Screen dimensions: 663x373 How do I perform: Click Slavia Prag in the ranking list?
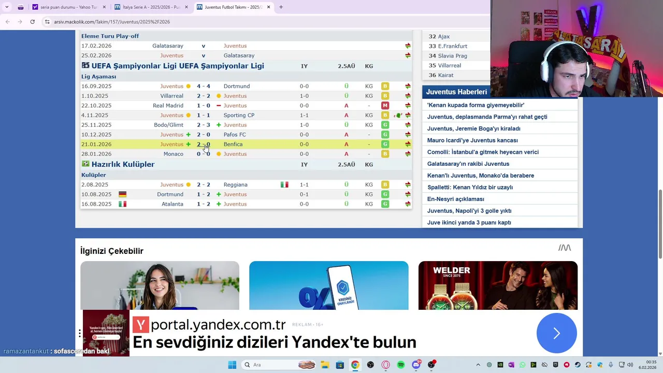click(x=453, y=56)
